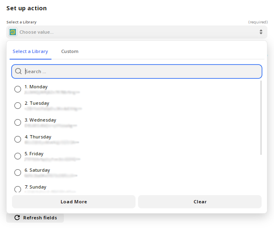Click the '3. Wednesday' label text
The width and height of the screenshot is (274, 228).
click(40, 120)
